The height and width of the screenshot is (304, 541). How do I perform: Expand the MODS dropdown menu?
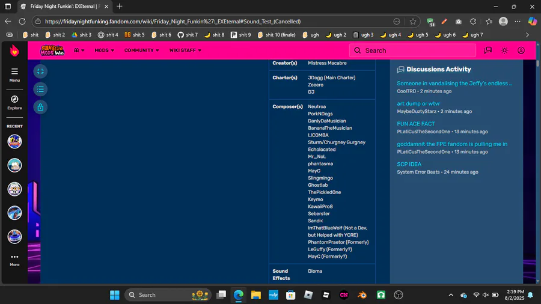click(104, 50)
